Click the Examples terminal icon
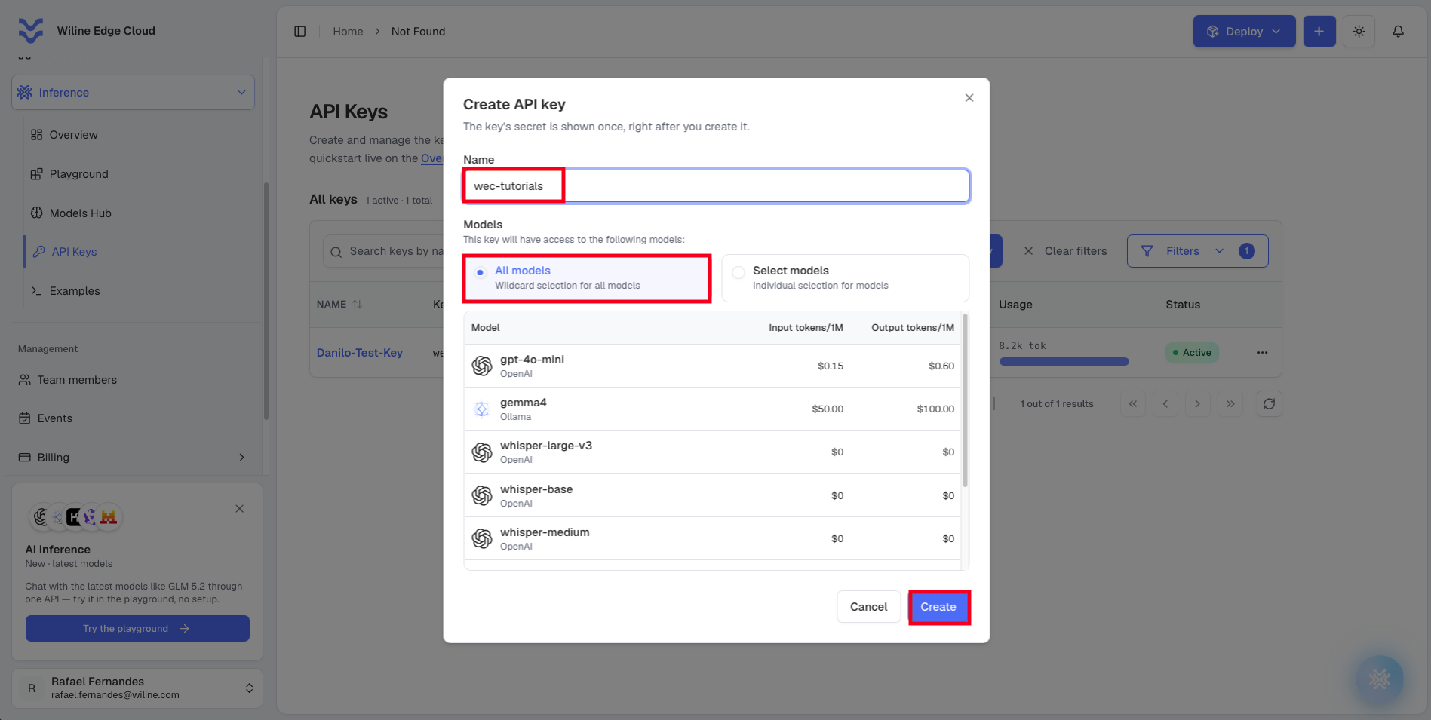The width and height of the screenshot is (1431, 720). [x=36, y=291]
